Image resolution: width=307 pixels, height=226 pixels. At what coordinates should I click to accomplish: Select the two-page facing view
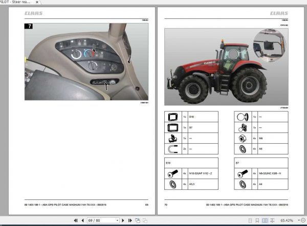(x=265, y=220)
